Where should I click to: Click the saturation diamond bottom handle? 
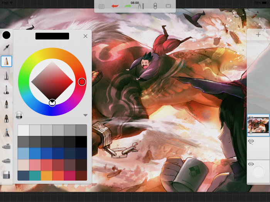[x=52, y=103]
